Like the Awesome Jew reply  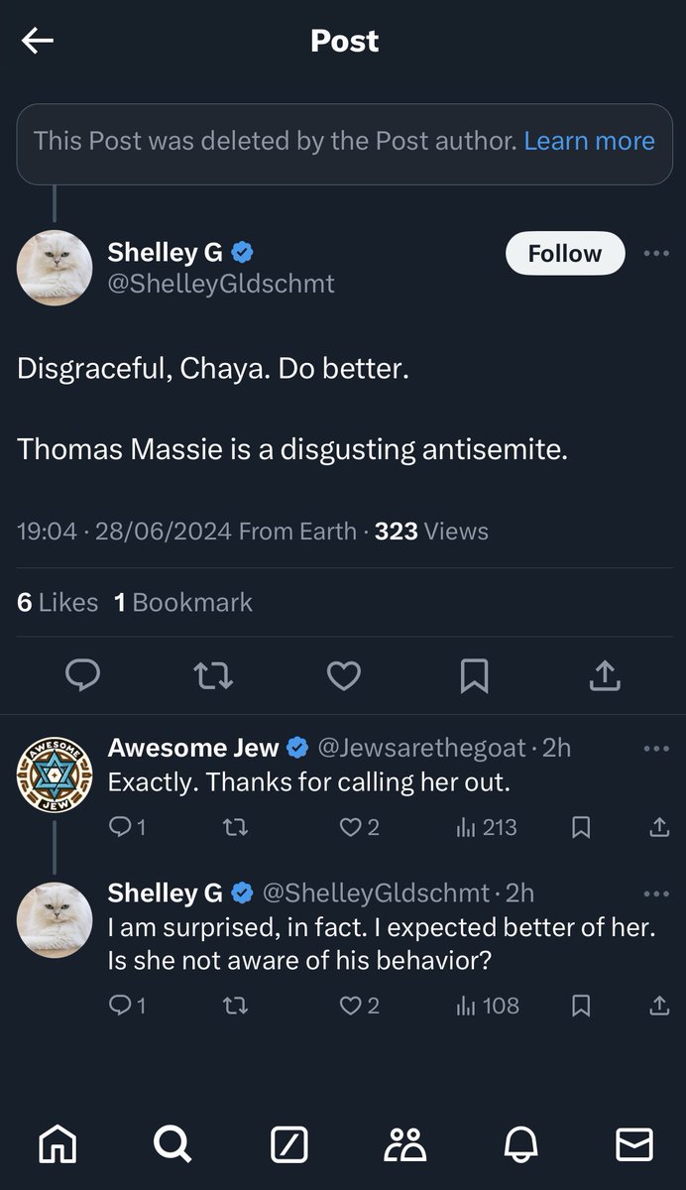(351, 827)
